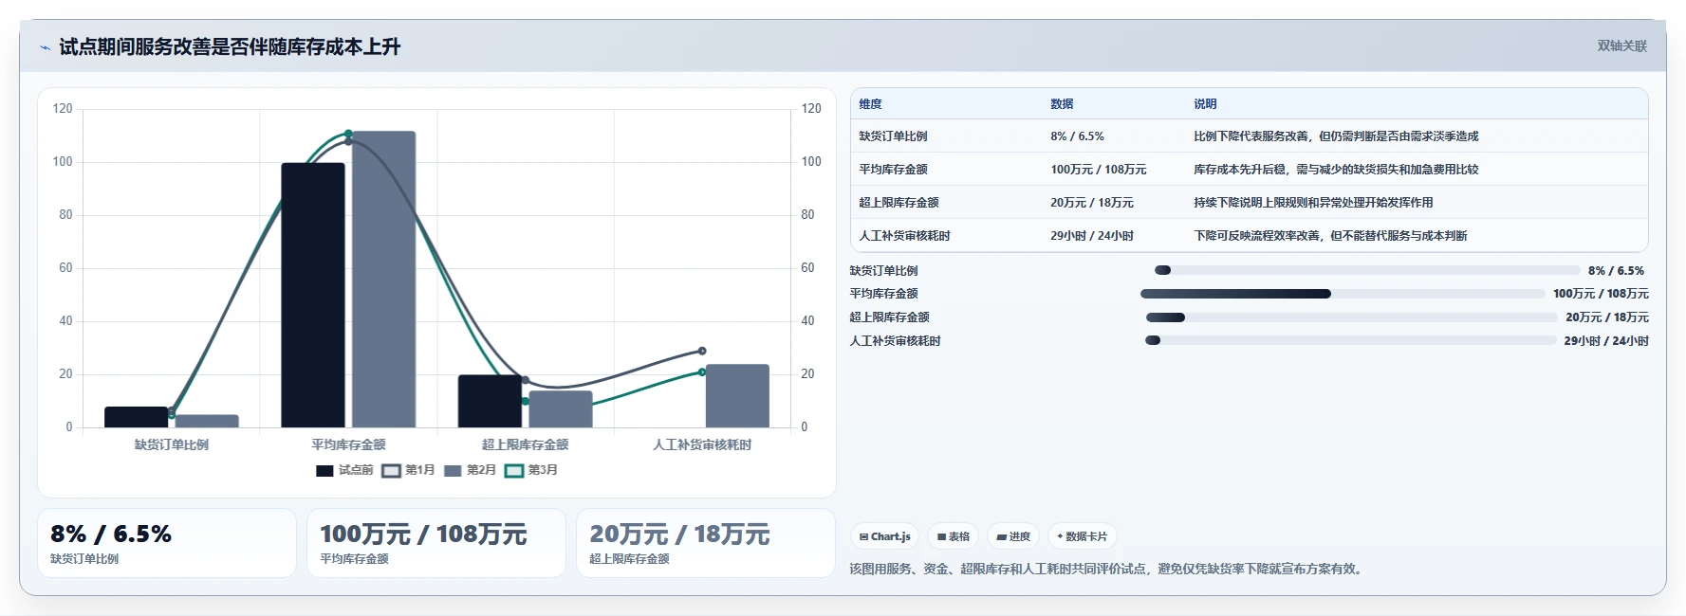Click the dark 试点前 bar for 平均库存金额

313,295
